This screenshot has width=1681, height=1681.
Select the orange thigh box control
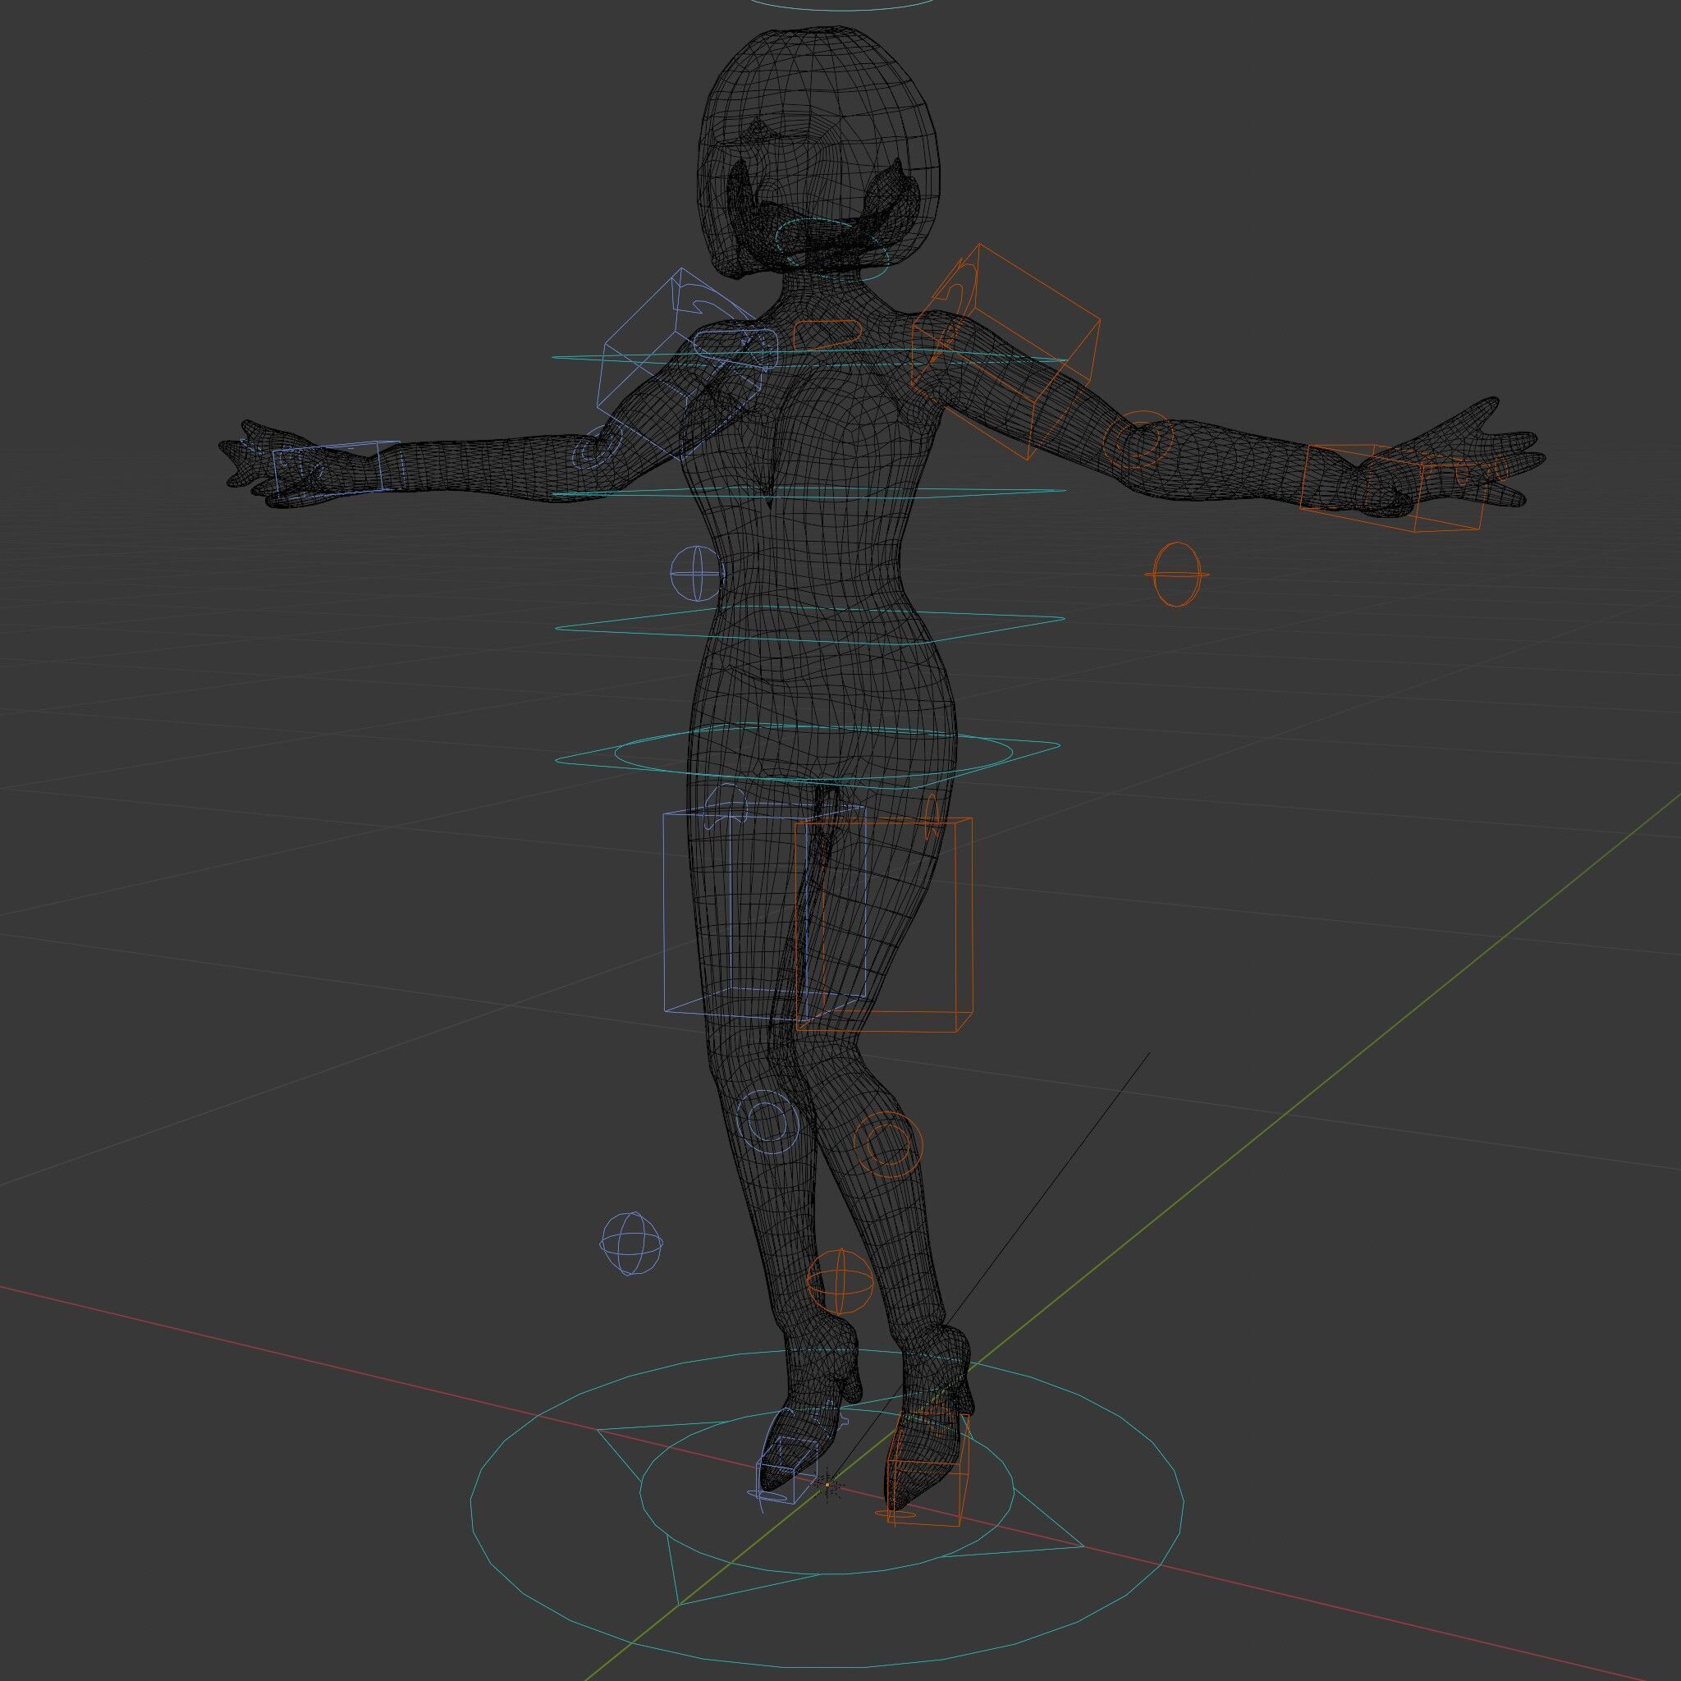[884, 924]
